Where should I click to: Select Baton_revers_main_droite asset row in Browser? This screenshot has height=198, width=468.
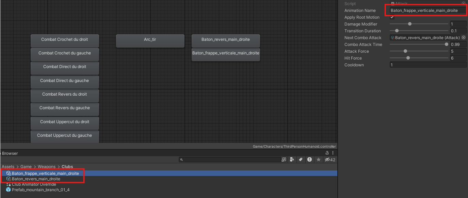[x=169, y=179]
